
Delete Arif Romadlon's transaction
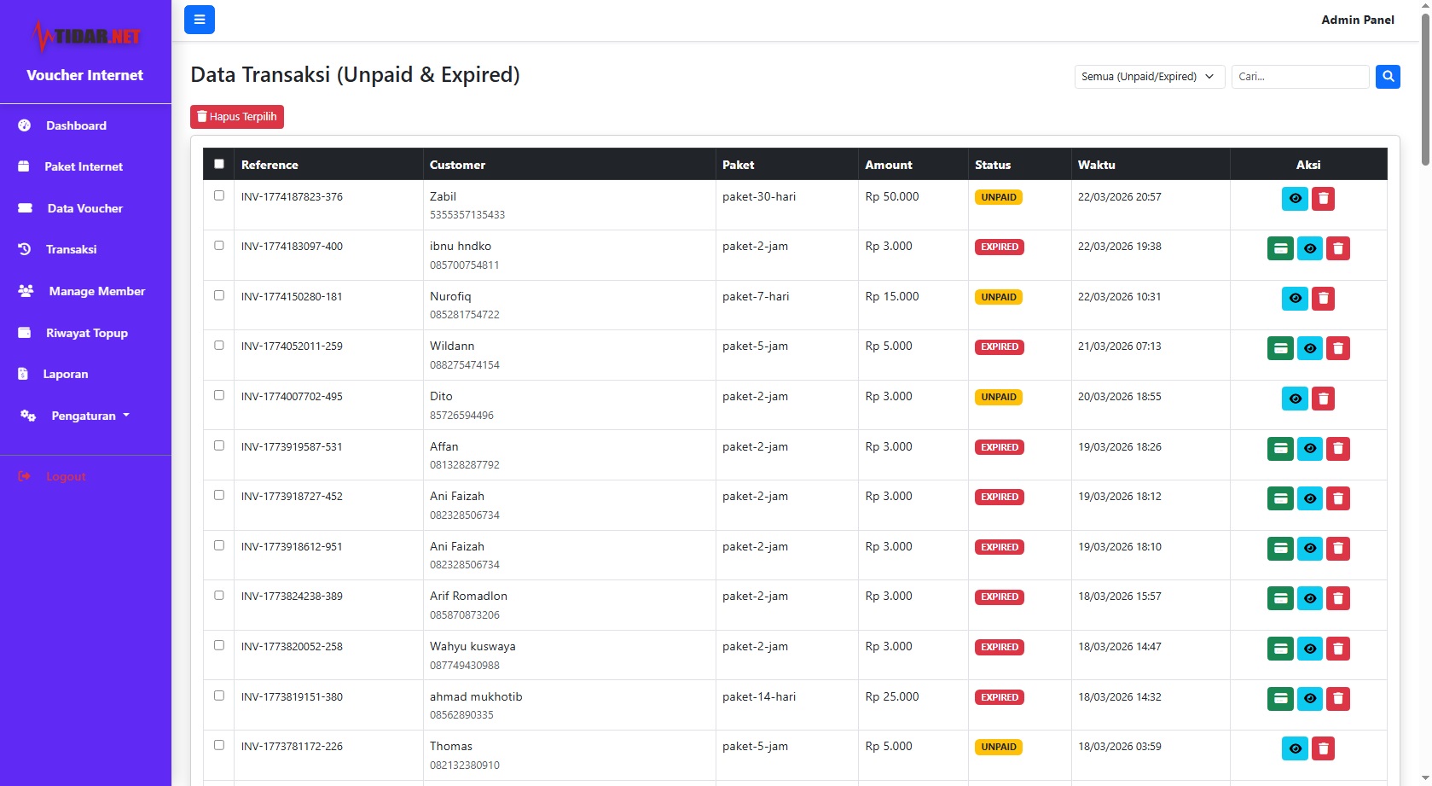[1338, 598]
